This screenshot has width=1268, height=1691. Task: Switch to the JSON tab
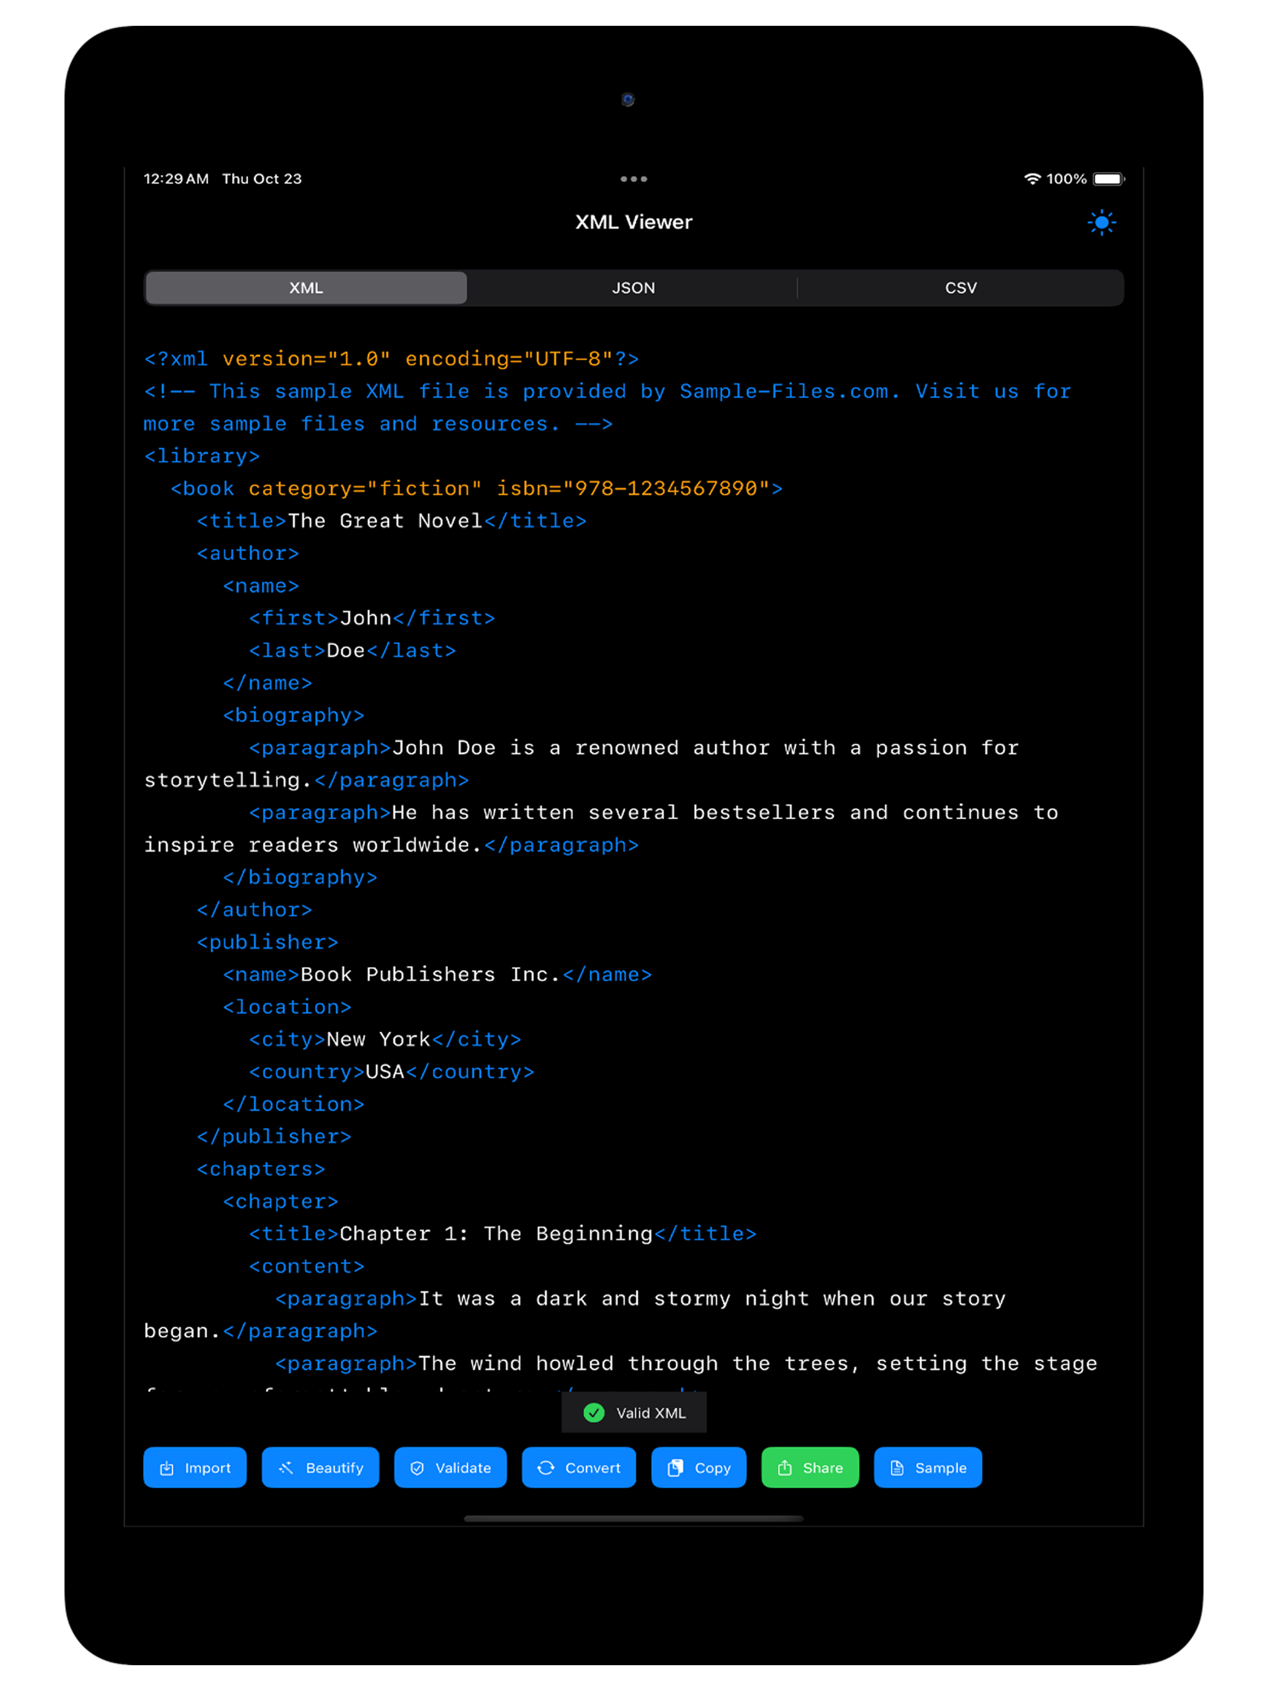pyautogui.click(x=633, y=288)
